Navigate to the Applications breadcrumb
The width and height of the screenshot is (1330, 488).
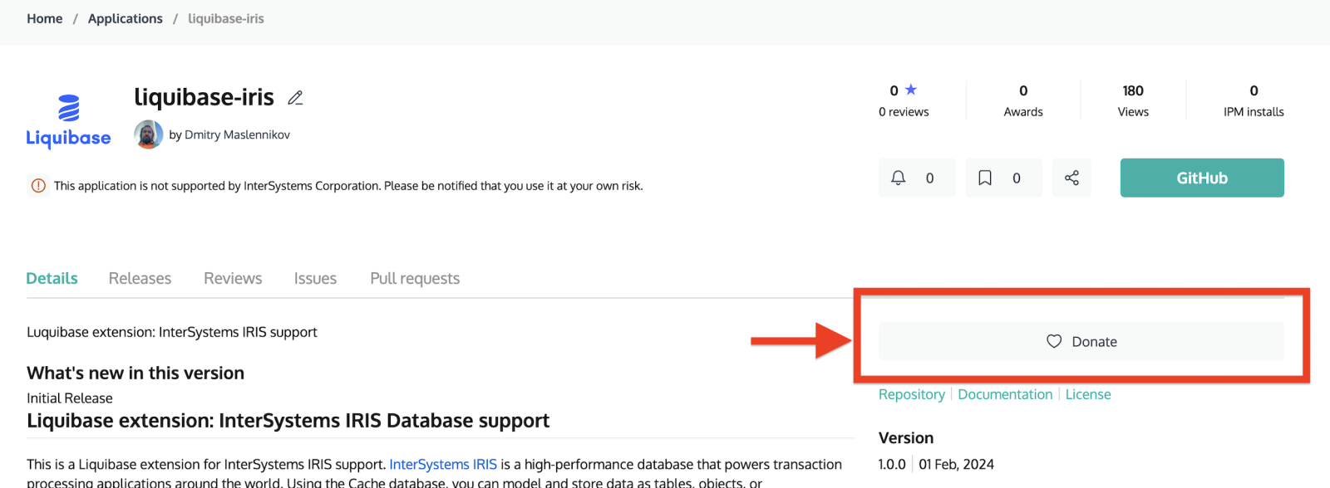coord(126,18)
